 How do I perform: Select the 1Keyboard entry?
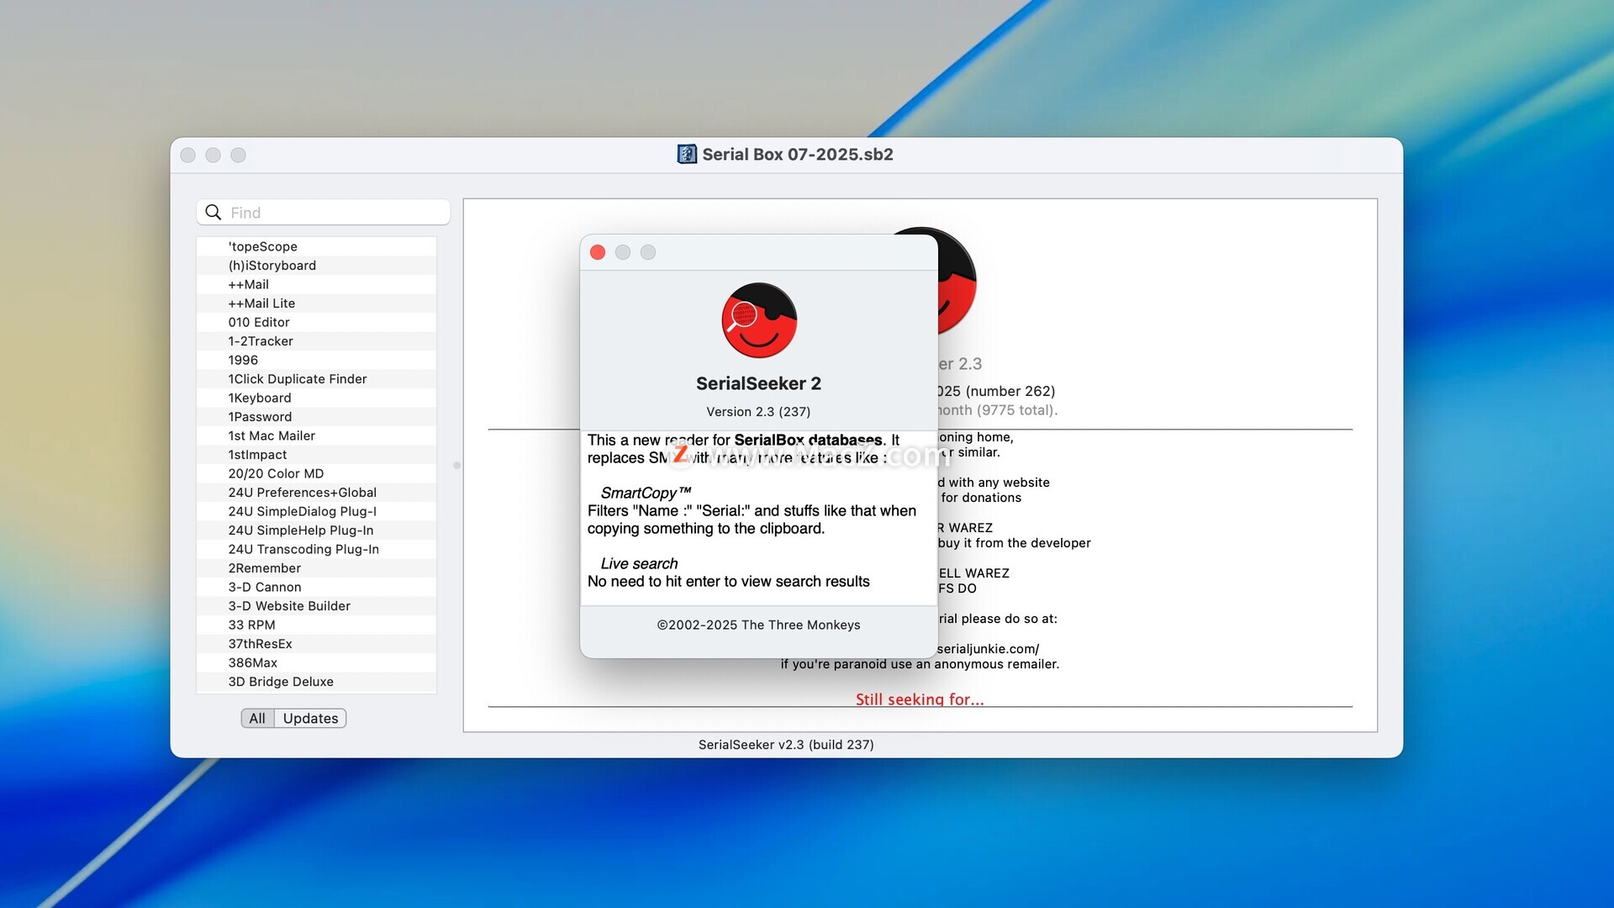tap(316, 398)
